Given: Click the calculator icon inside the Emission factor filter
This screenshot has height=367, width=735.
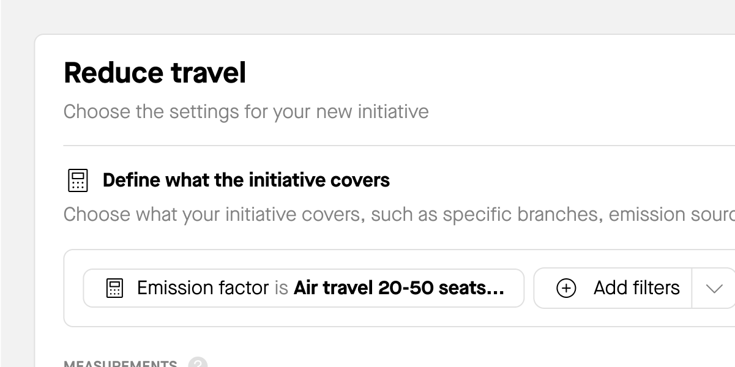Looking at the screenshot, I should click(114, 288).
